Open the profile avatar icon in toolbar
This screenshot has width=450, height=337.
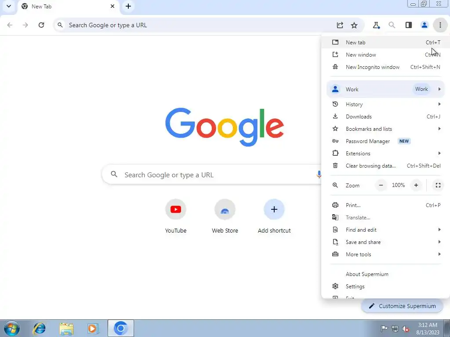pos(425,25)
